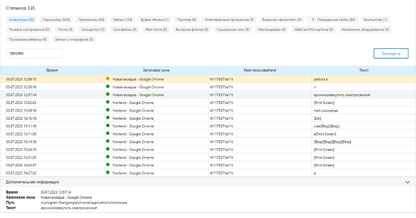Open Записи с микрофона (0) tab
This screenshot has height=218, width=416.
(74, 39)
